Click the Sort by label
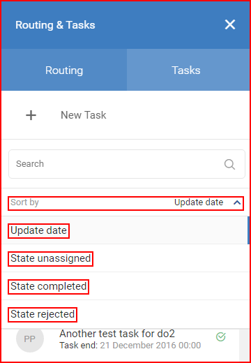251x363 pixels. (24, 202)
